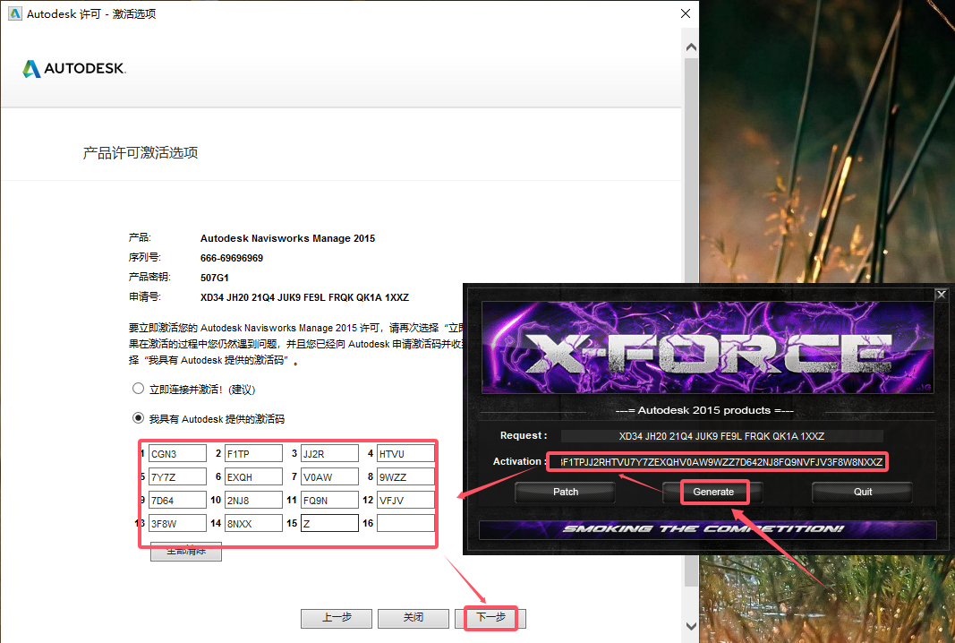
Task: Click the Request text field in X-Force
Action: [721, 436]
